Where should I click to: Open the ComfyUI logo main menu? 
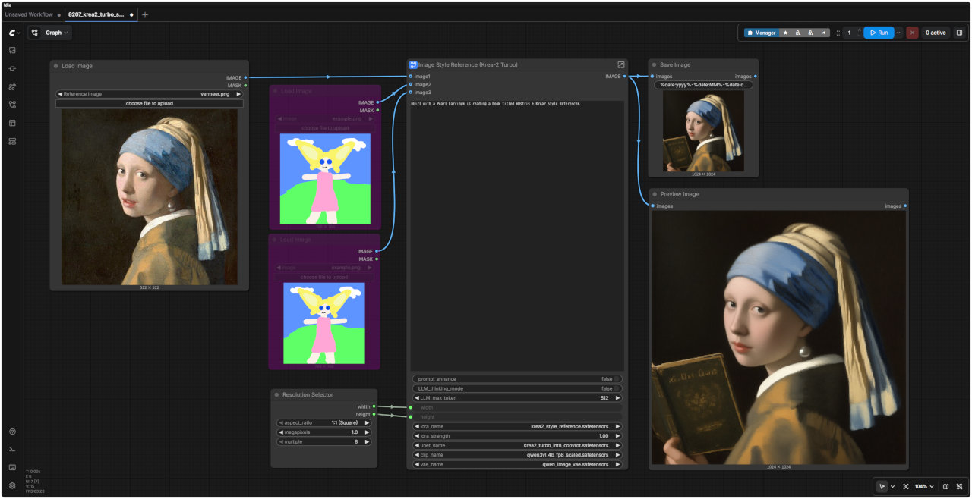click(x=13, y=33)
